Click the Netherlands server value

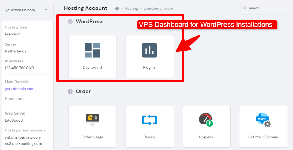(x=16, y=51)
